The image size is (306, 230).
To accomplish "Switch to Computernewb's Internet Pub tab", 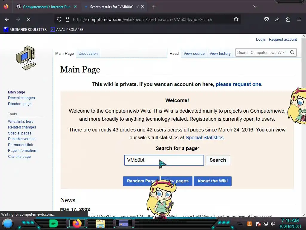I will 47,7.
